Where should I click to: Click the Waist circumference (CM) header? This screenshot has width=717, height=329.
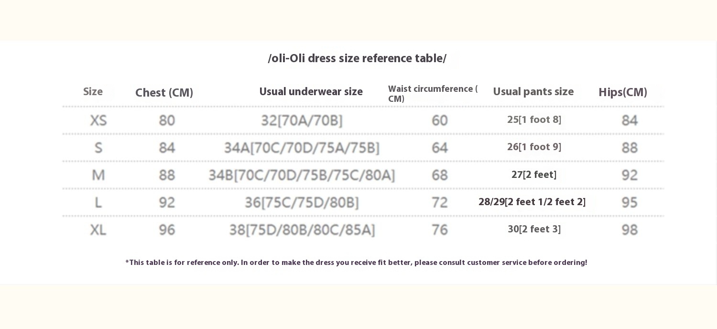[x=433, y=94]
